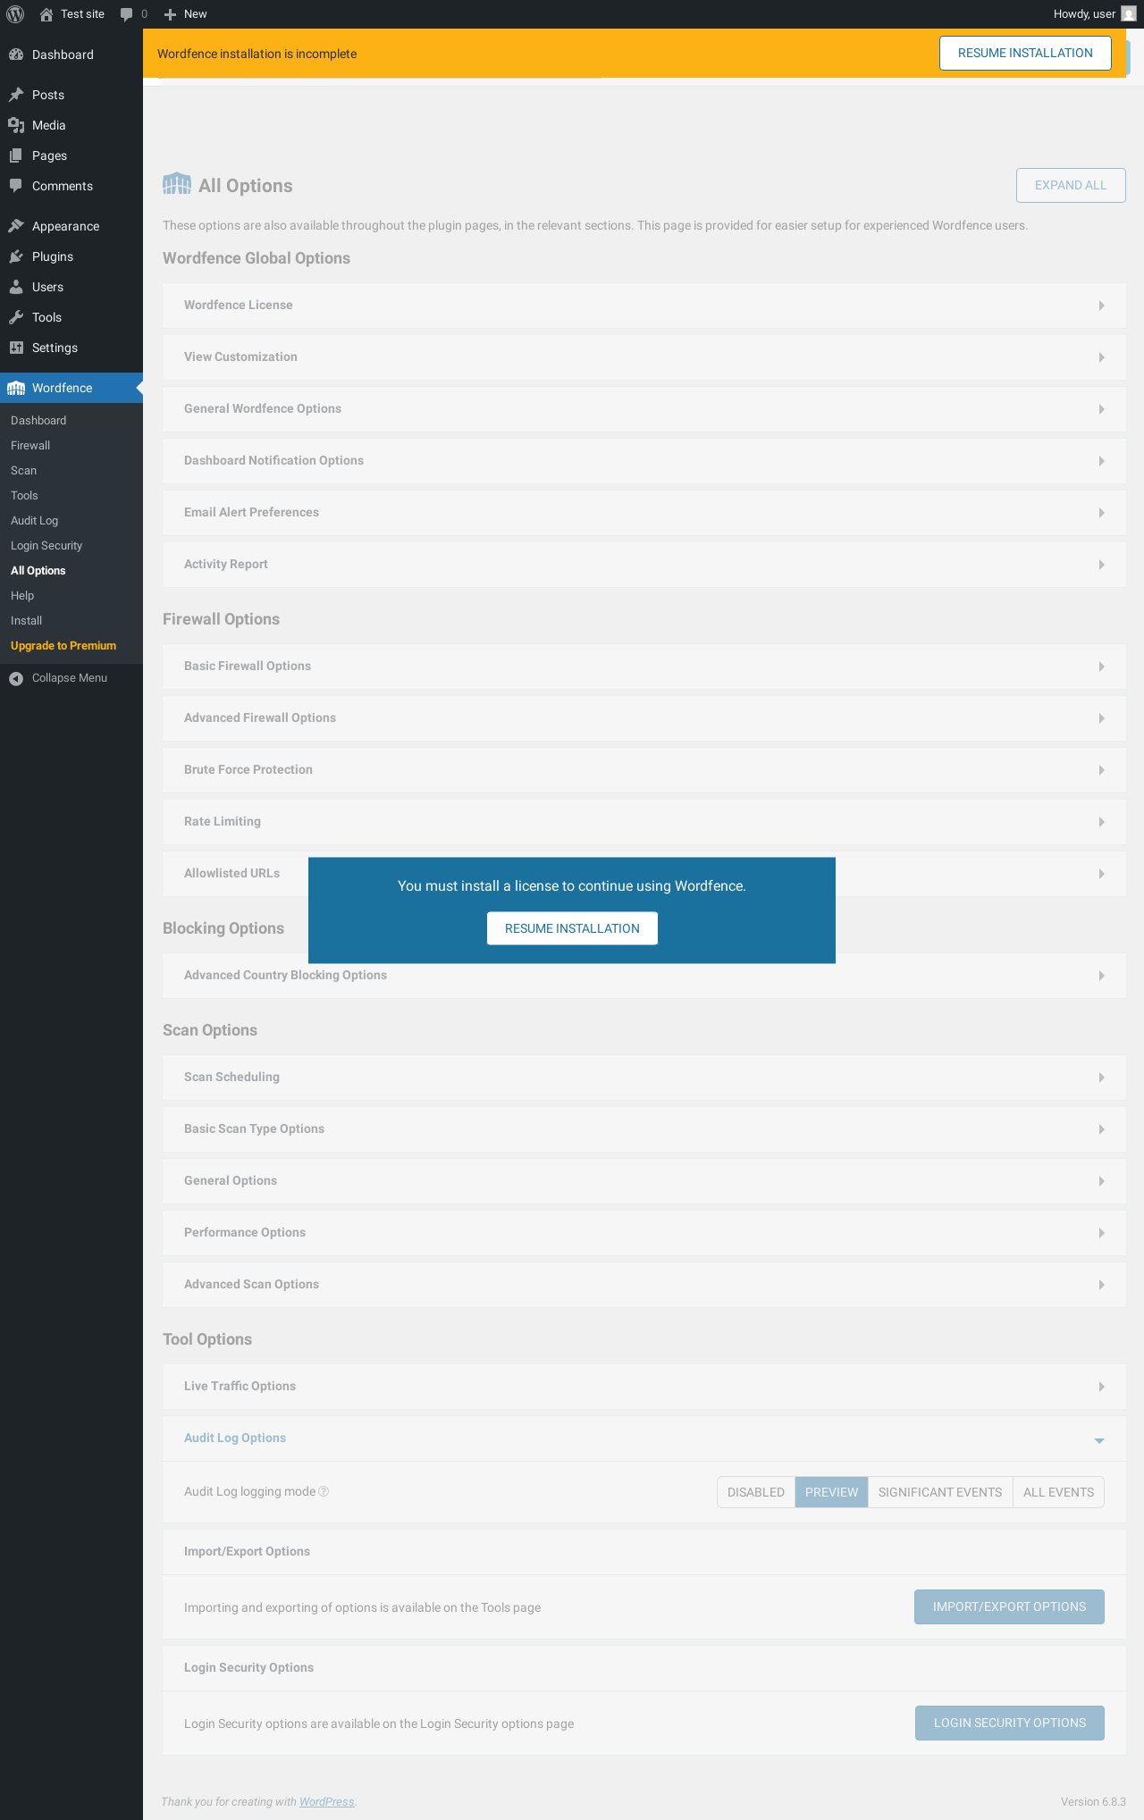The width and height of the screenshot is (1144, 1820).
Task: Expand Advanced Country Blocking Options
Action: [644, 976]
